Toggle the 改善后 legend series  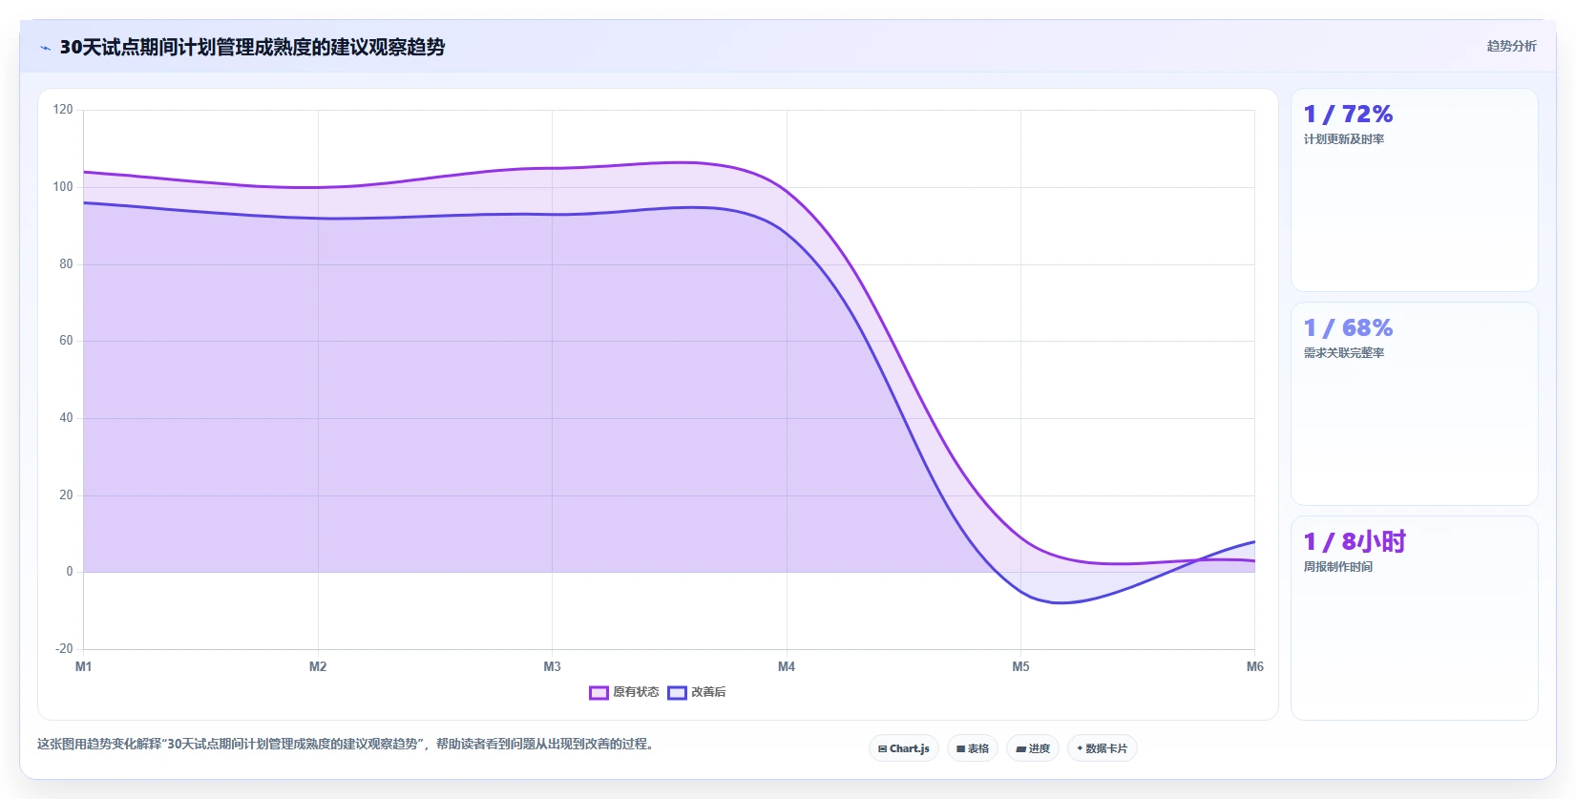[x=697, y=692]
